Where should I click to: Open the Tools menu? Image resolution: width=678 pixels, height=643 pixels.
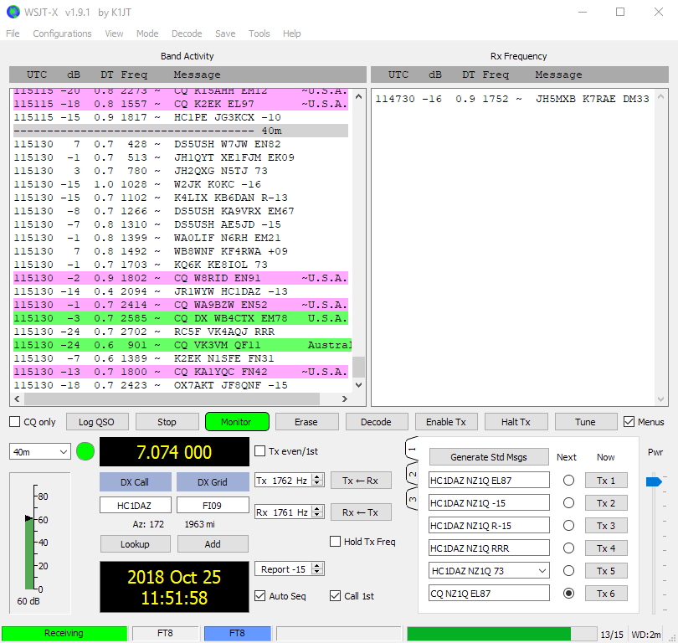[259, 33]
